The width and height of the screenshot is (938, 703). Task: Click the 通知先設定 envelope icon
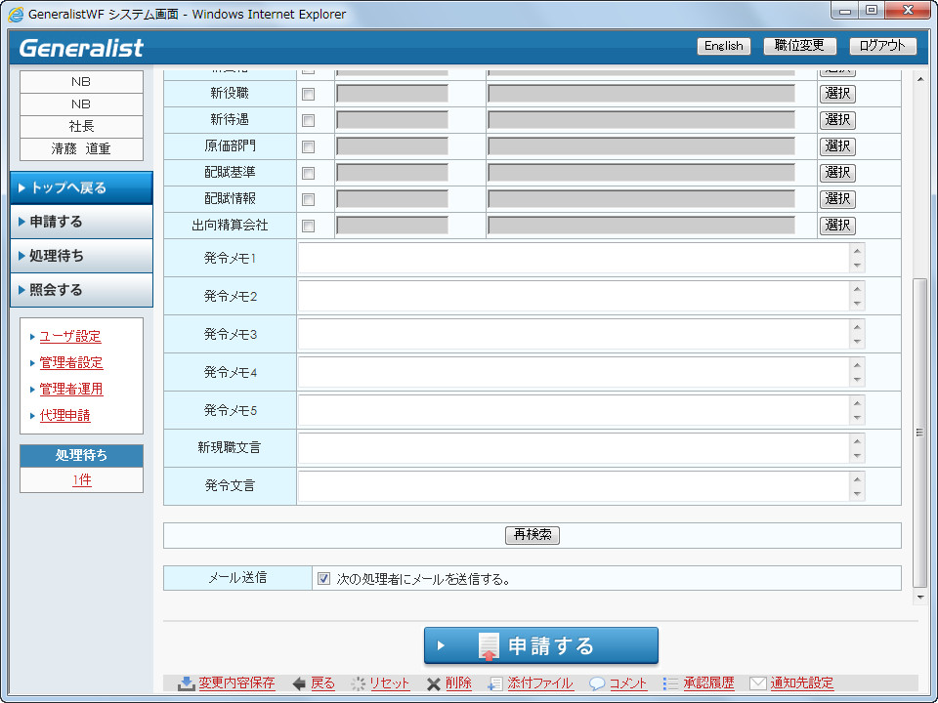[x=757, y=683]
